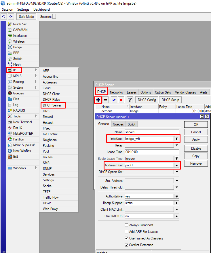This screenshot has width=211, height=253.
Task: Open the Use RADIUS dropdown
Action: tap(177, 216)
